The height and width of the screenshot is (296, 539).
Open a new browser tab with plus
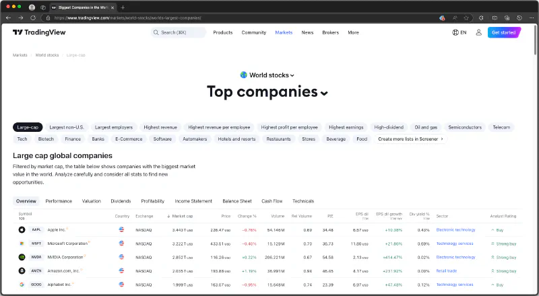tap(123, 7)
